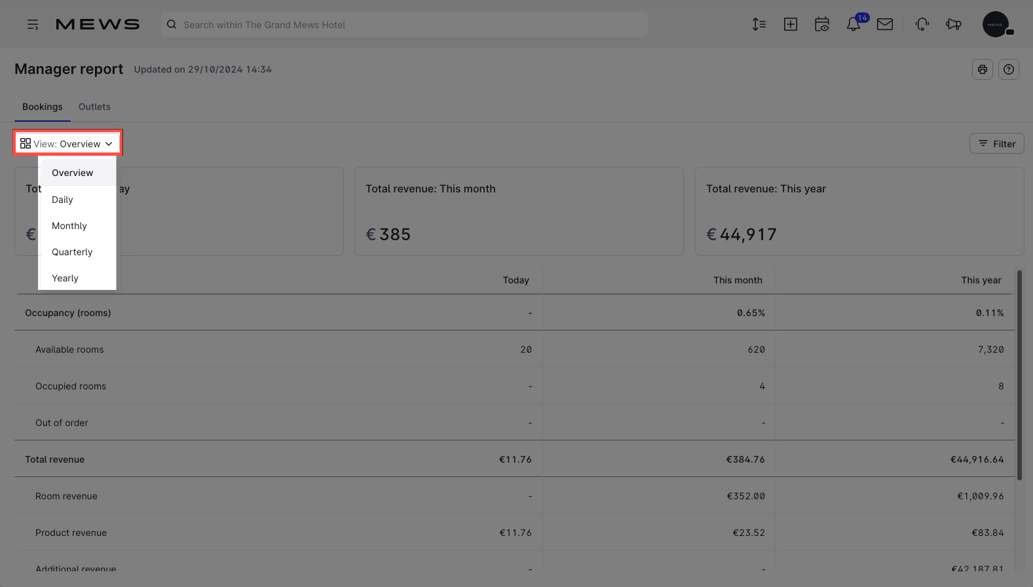Switch to the Outlets tab
Screen dimensions: 1033x587
[x=94, y=107]
